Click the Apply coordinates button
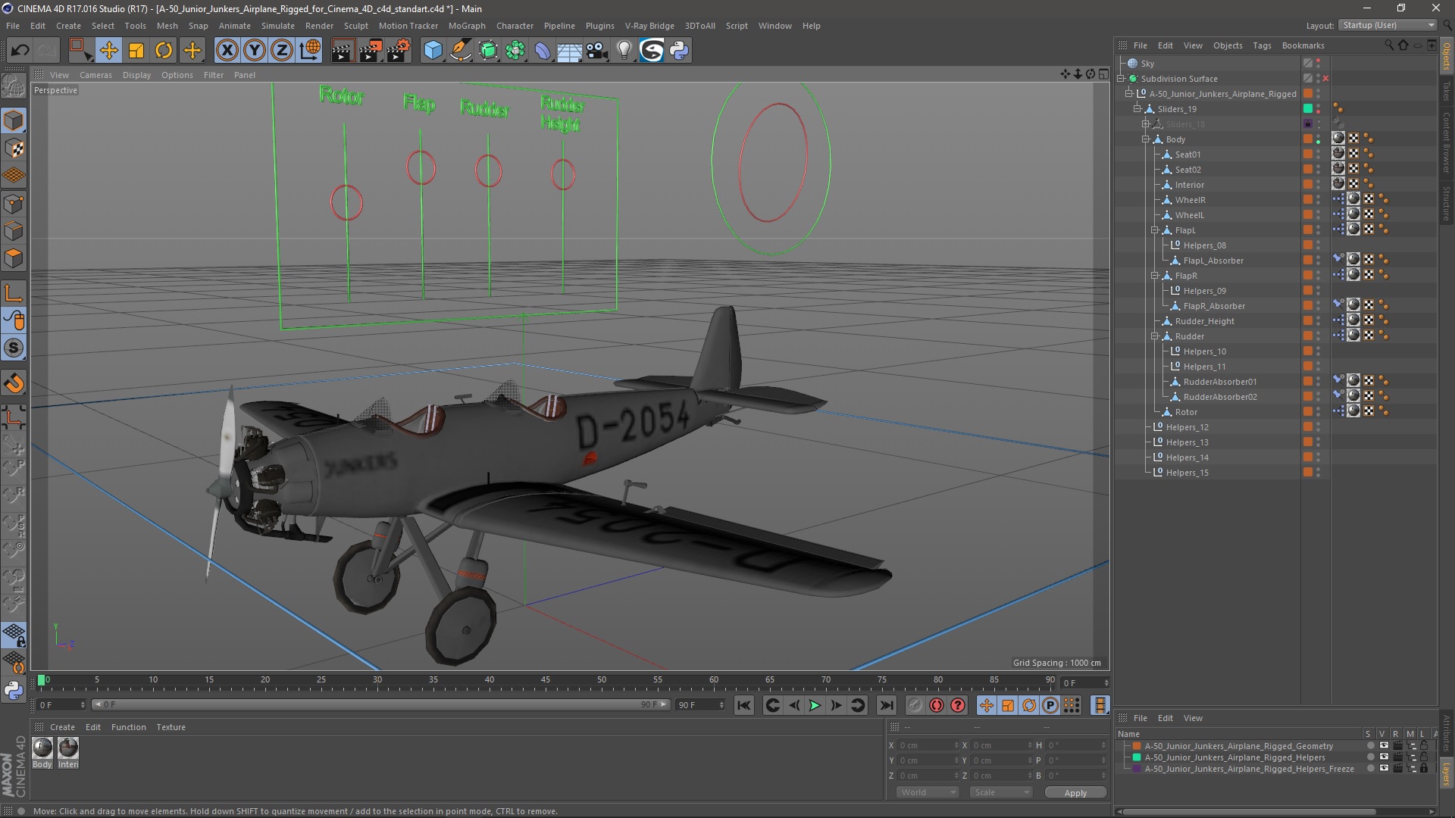 (1075, 793)
